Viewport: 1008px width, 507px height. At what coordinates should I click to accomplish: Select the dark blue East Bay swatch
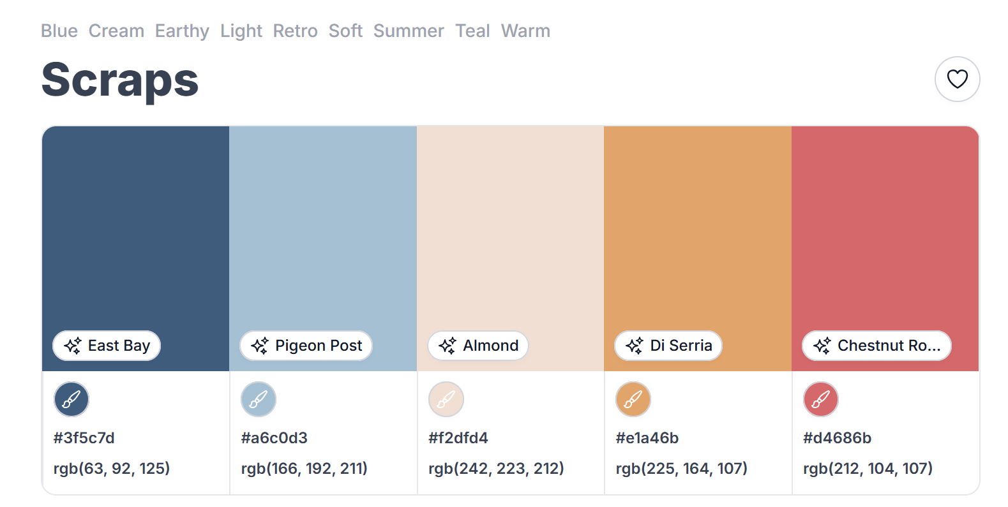coord(135,223)
